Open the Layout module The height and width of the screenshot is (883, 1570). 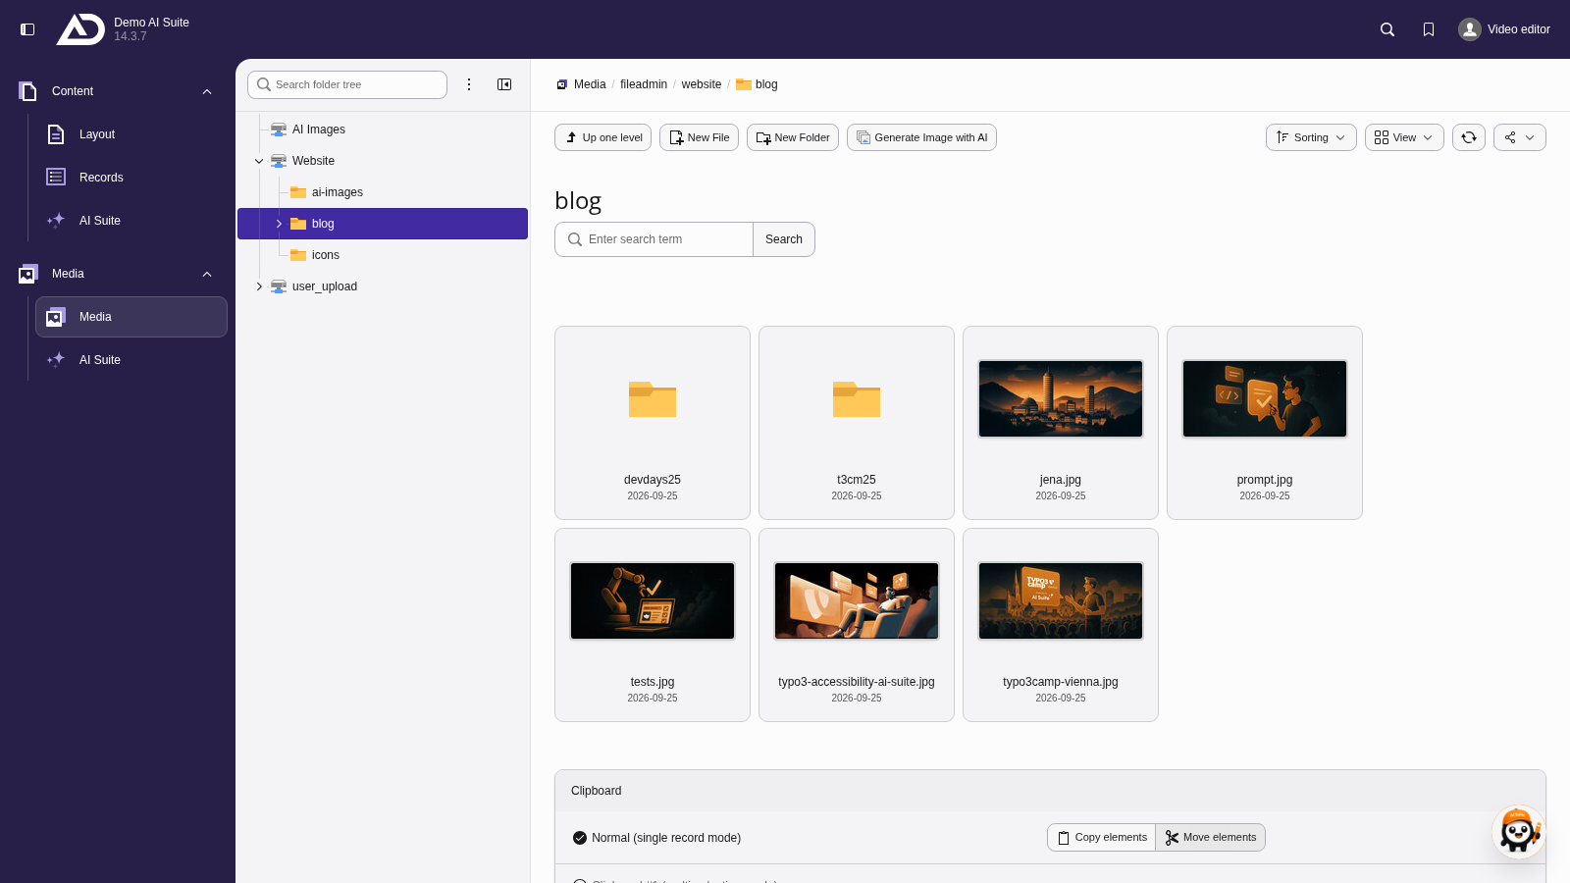tap(131, 134)
